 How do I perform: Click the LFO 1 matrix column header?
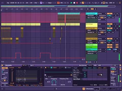100,68
